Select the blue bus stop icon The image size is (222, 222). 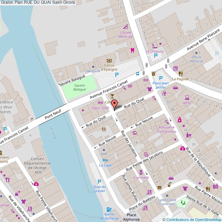tap(137, 73)
